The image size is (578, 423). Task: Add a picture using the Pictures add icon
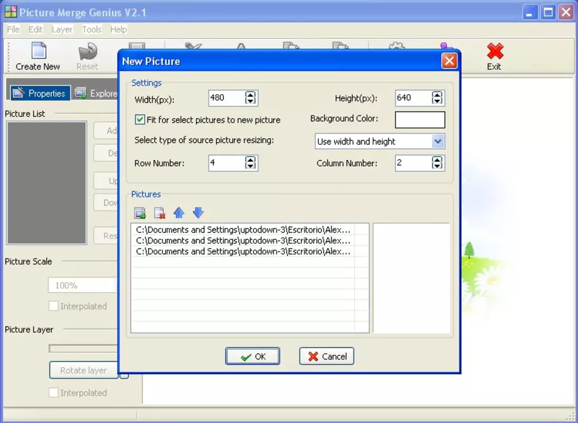[140, 213]
